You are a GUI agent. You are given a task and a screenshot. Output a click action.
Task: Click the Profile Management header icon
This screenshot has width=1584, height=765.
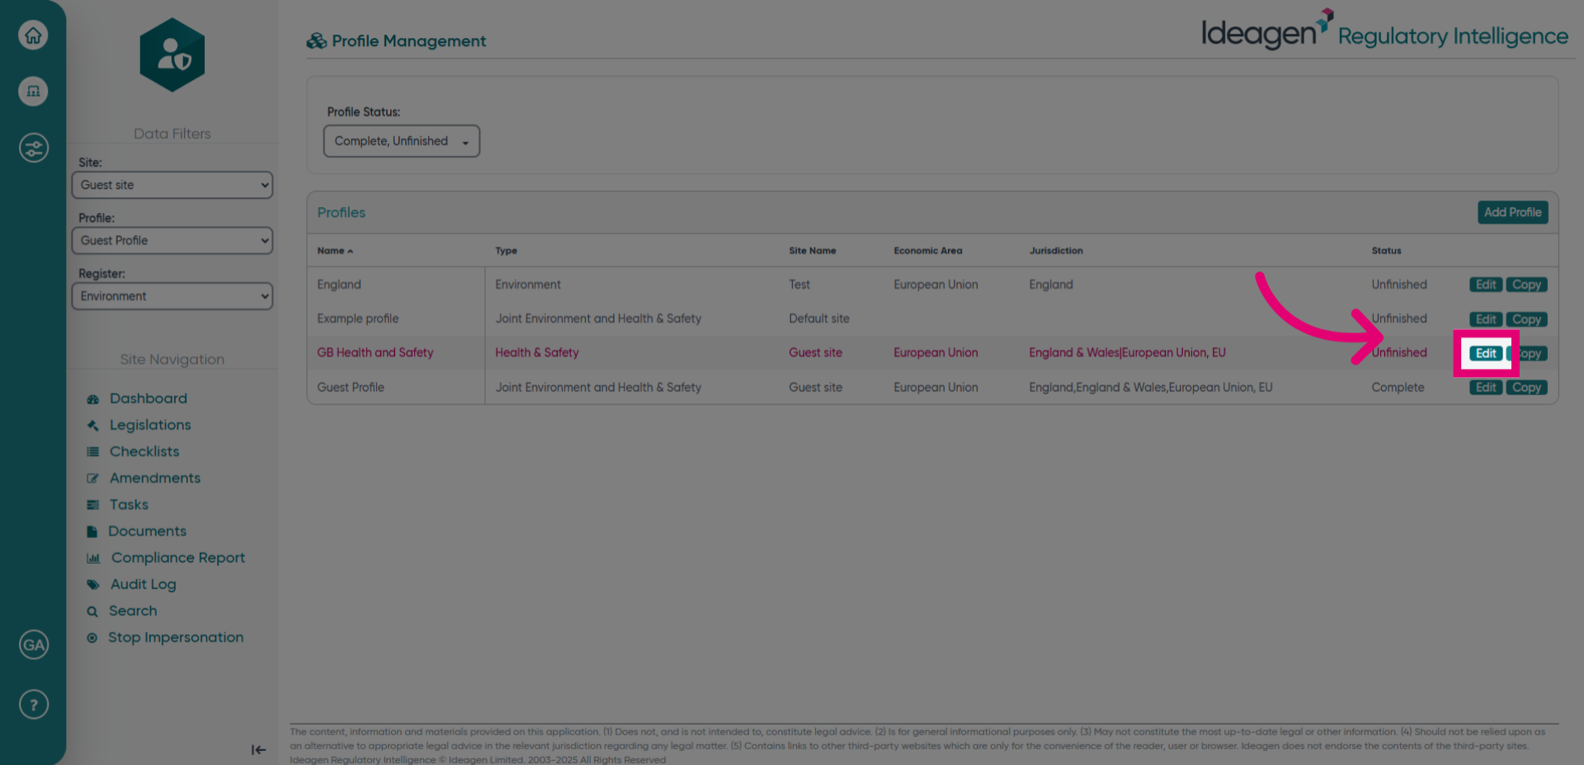317,41
